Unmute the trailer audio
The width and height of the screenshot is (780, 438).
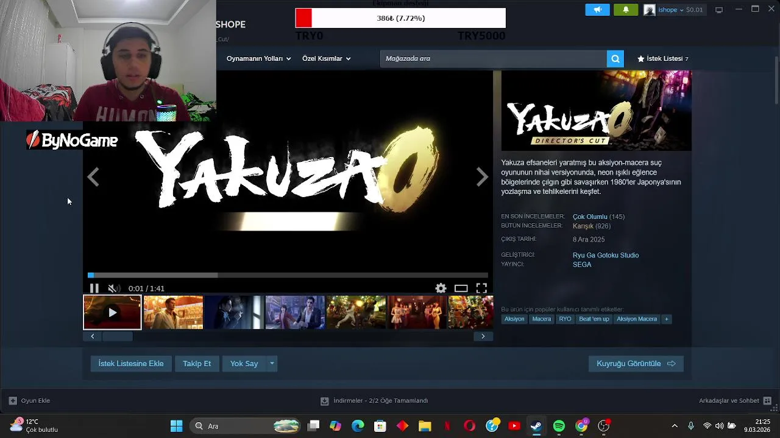(113, 288)
